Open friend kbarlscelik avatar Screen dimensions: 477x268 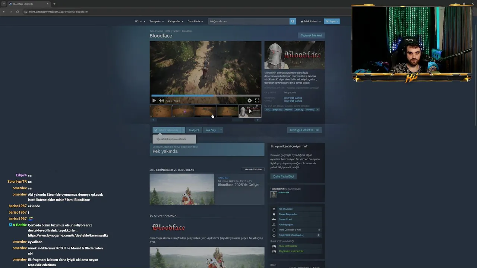click(274, 194)
